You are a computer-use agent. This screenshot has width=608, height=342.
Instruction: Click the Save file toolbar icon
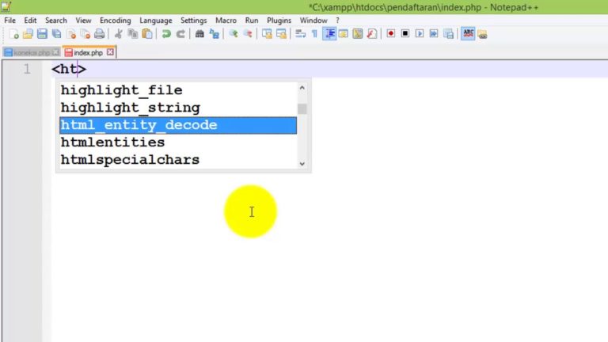pos(43,34)
